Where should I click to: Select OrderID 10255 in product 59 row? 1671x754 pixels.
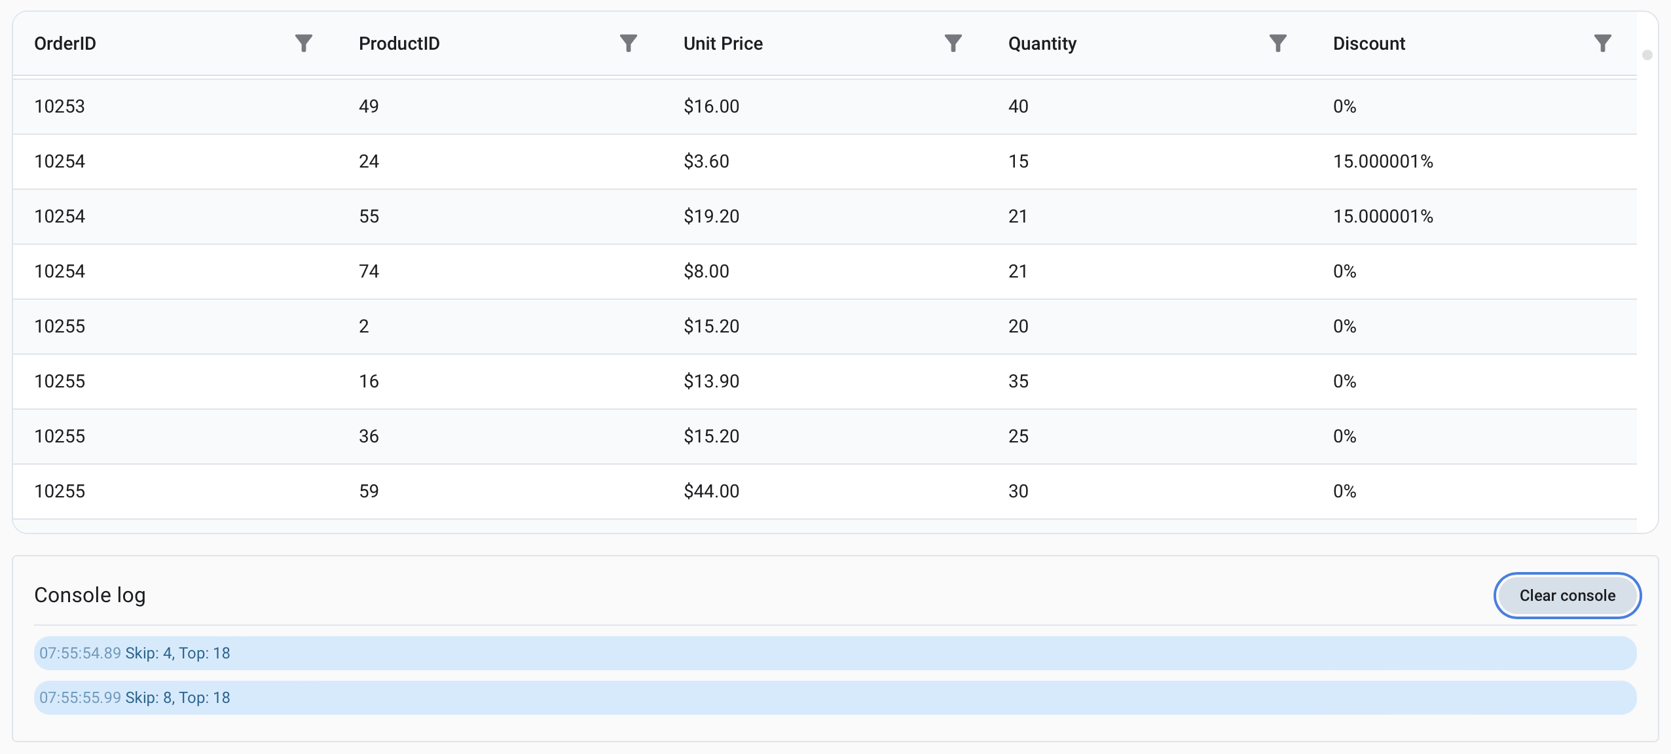[x=175, y=492]
